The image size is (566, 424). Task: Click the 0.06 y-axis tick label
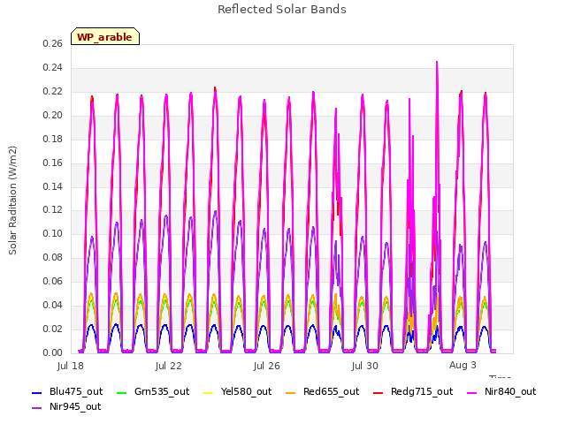[x=53, y=281]
